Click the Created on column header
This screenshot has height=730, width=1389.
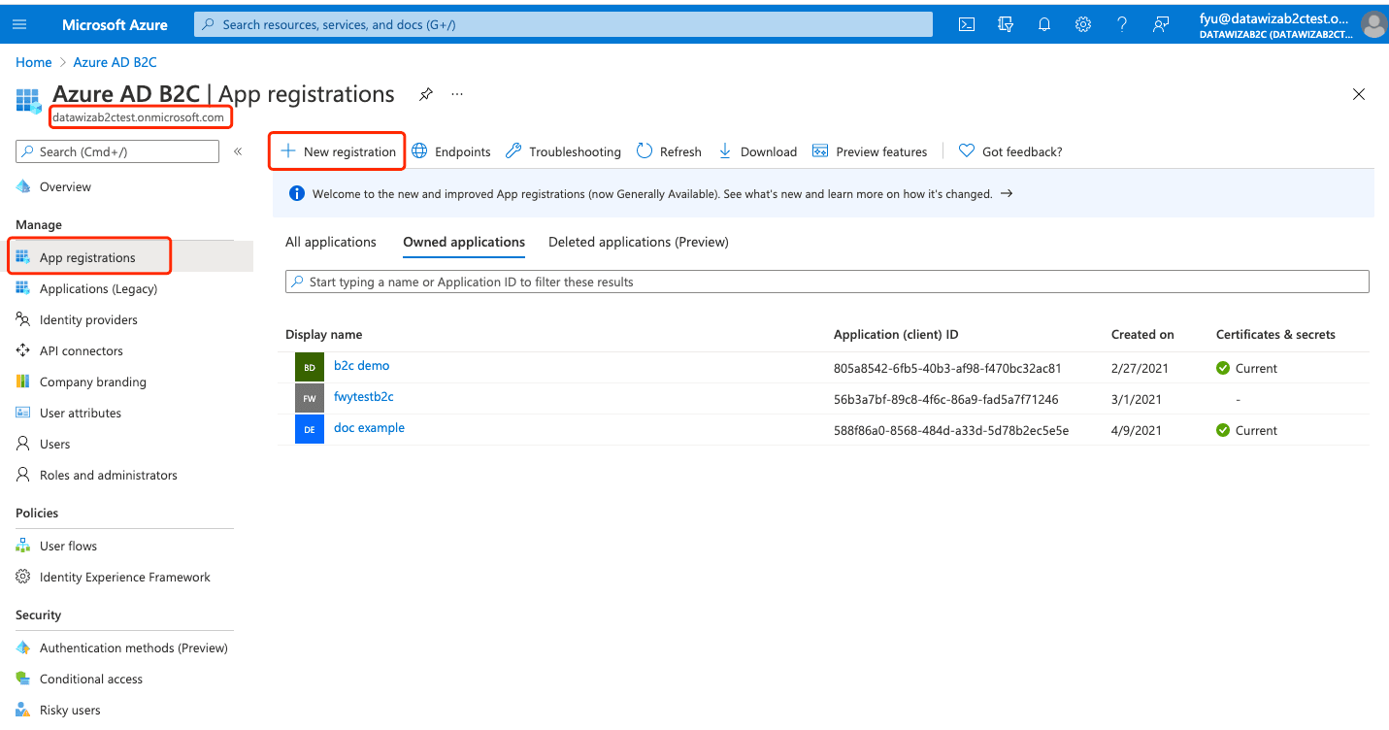[1142, 334]
